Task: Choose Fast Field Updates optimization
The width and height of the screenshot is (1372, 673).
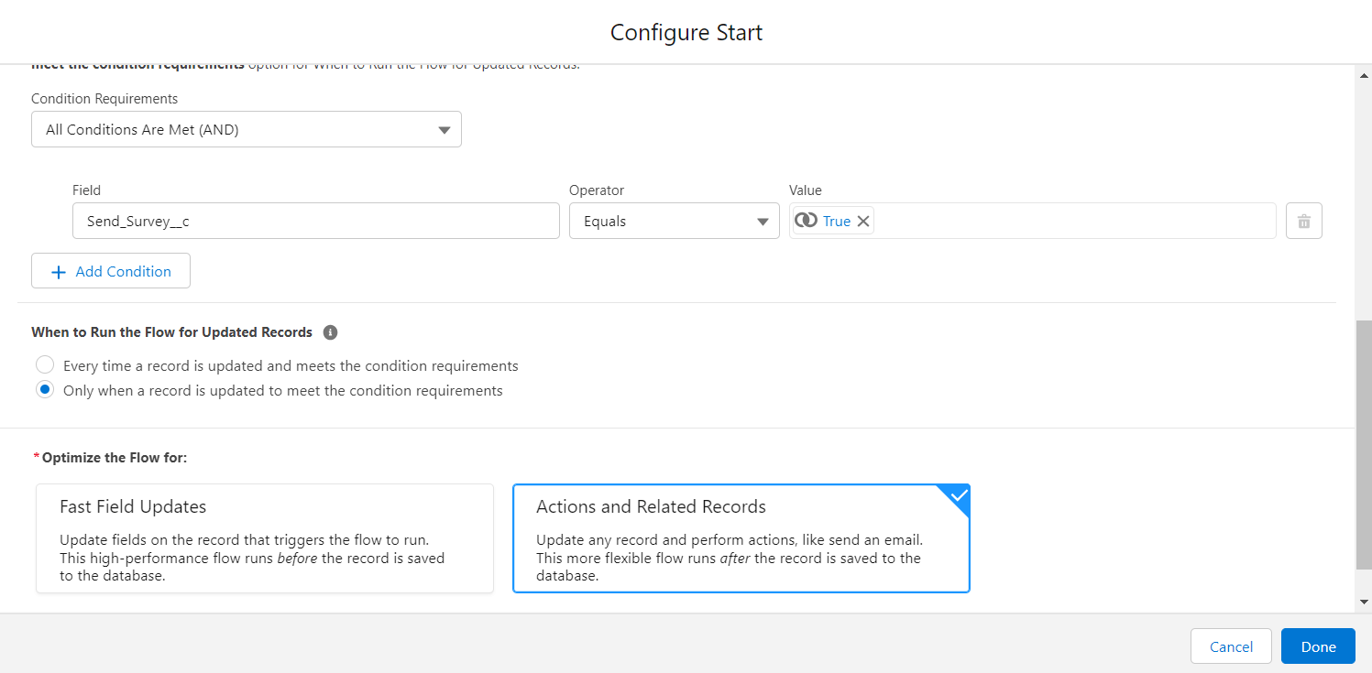Action: coord(264,538)
